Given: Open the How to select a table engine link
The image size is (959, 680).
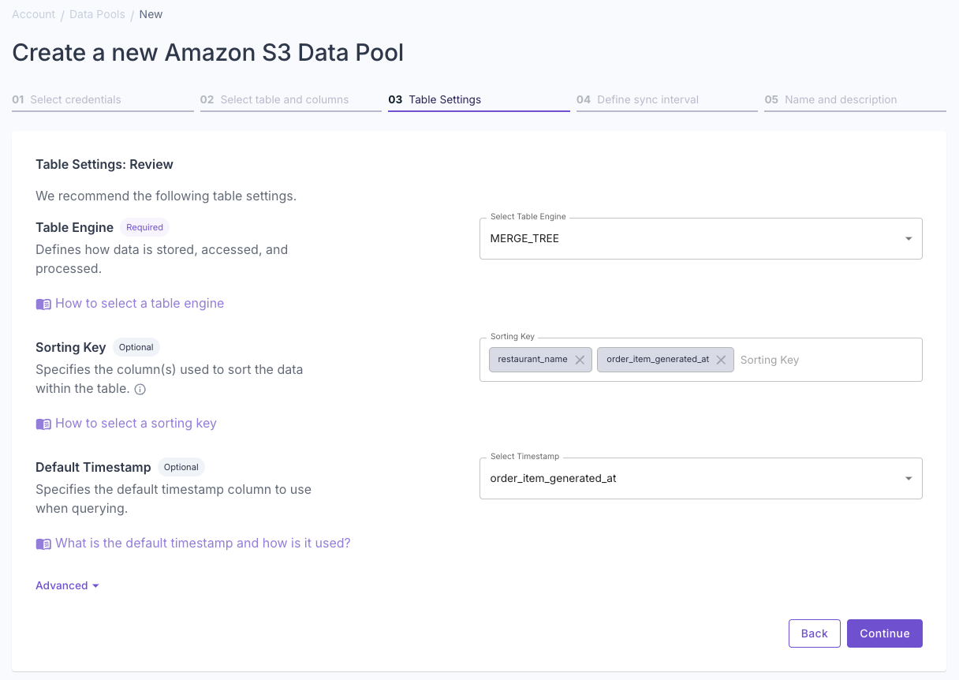Looking at the screenshot, I should click(x=139, y=304).
